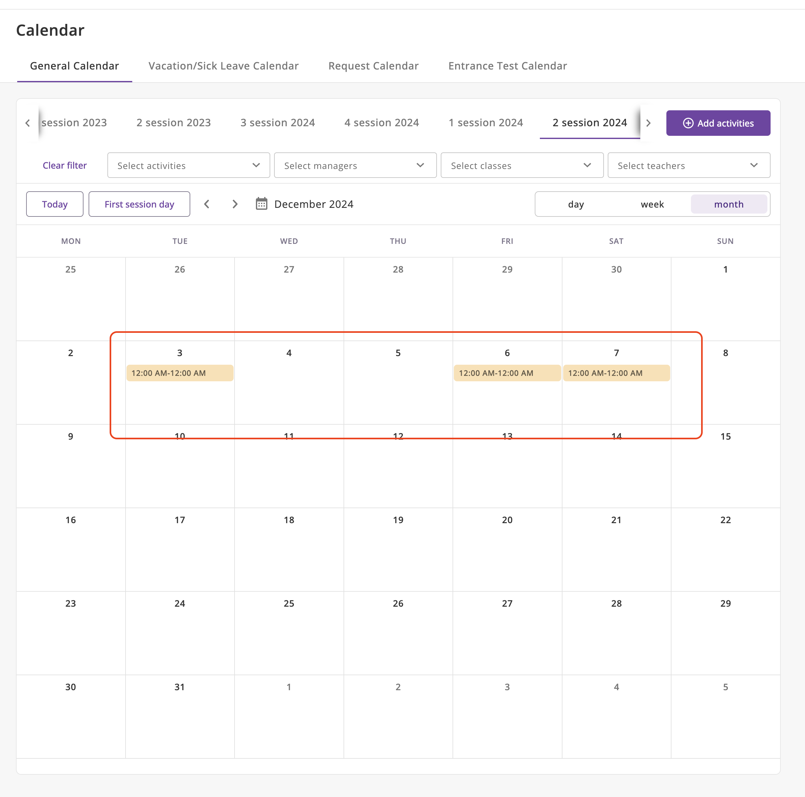This screenshot has width=805, height=797.
Task: Open the Select classes dropdown
Action: tap(522, 165)
